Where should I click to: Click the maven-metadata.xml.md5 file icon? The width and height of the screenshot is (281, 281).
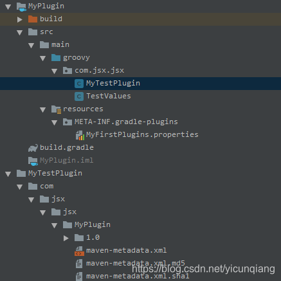point(79,264)
